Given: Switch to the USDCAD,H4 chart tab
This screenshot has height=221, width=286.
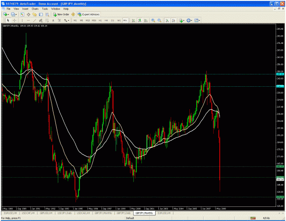Looking at the screenshot, I should click(x=83, y=213).
